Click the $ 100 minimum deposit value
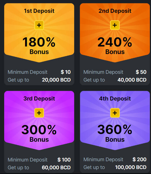The height and width of the screenshot is (174, 151). (x=64, y=160)
